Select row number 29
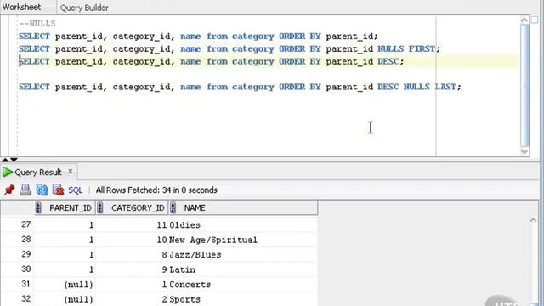This screenshot has height=306, width=544. tap(25, 254)
